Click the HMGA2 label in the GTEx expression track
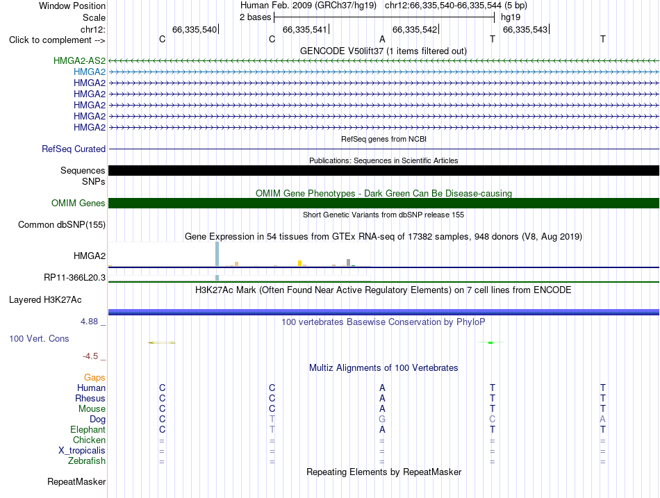 pos(90,256)
